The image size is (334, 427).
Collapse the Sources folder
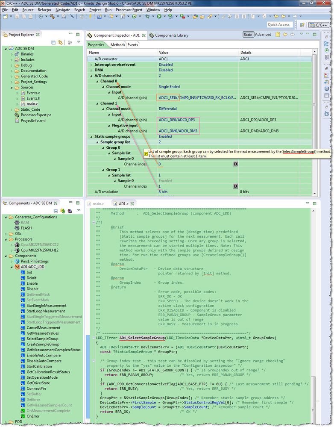12,88
